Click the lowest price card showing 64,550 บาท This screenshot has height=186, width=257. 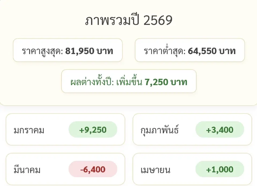190,50
